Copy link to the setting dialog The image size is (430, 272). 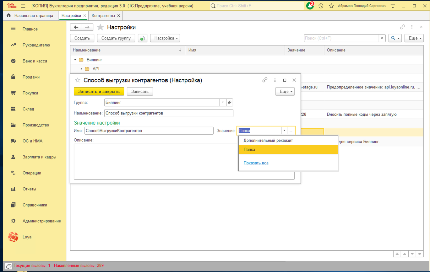265,80
